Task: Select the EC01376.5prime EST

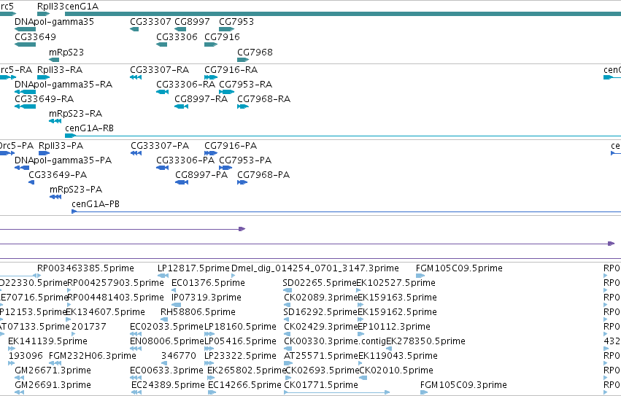Action: coord(173,290)
